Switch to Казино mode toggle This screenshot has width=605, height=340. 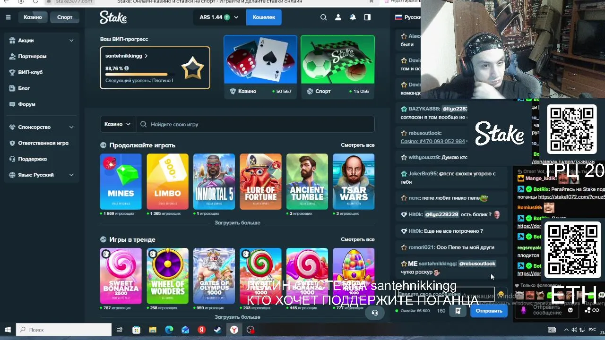(x=33, y=17)
